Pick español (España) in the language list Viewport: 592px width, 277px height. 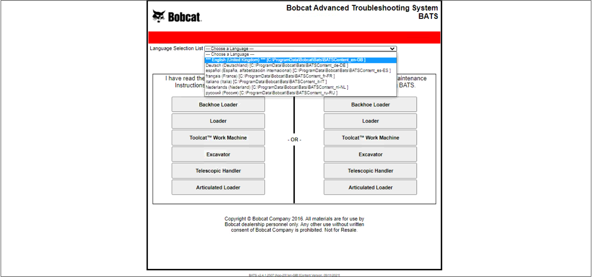pyautogui.click(x=298, y=71)
